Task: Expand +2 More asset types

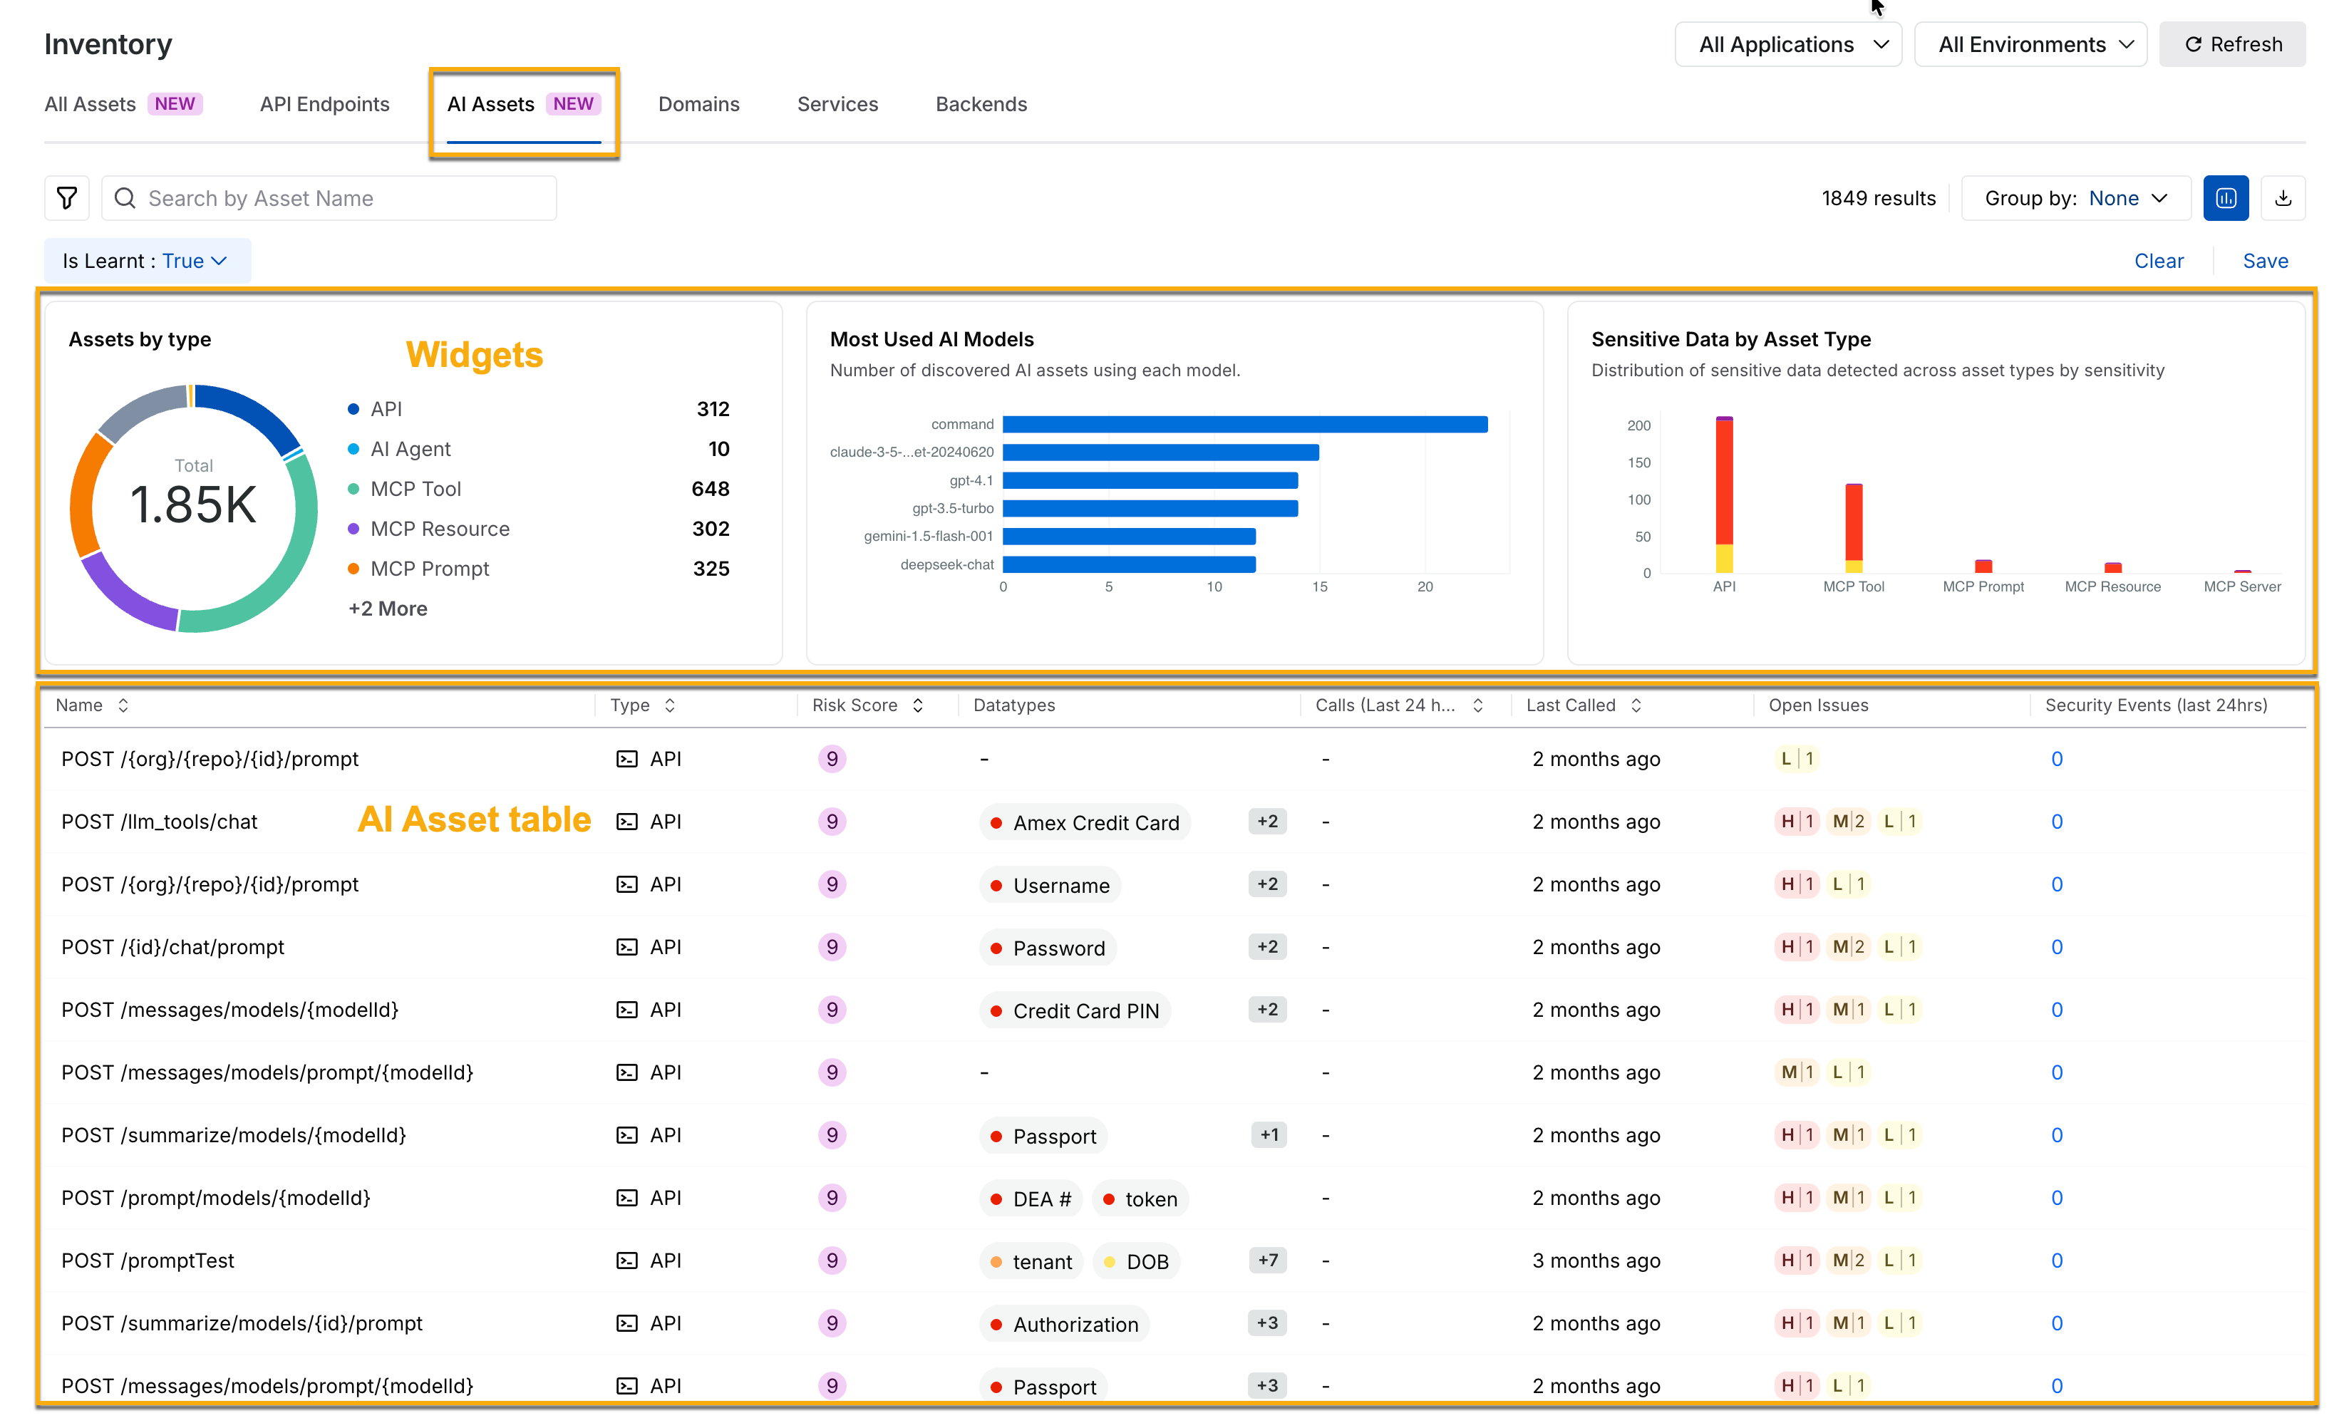Action: 388,608
